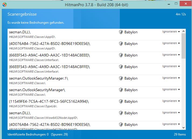Select the {11549FE4-7C5A-4C17-9FC3-56FC5162A994}\ entry
This screenshot has width=192, height=139.
[94, 104]
